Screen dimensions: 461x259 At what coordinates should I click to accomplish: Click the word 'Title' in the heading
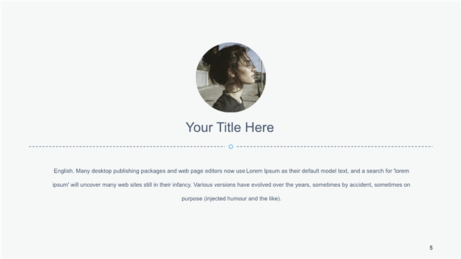click(x=228, y=127)
